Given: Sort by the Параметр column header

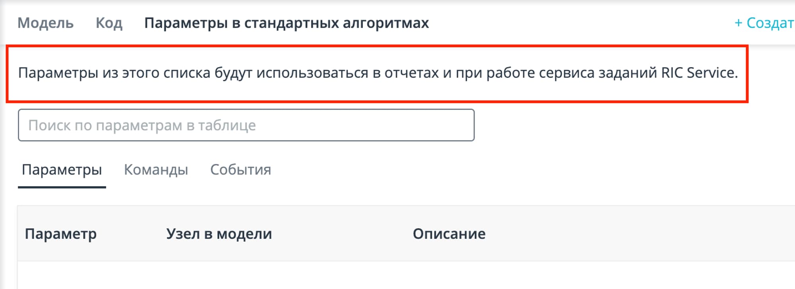Looking at the screenshot, I should point(60,234).
